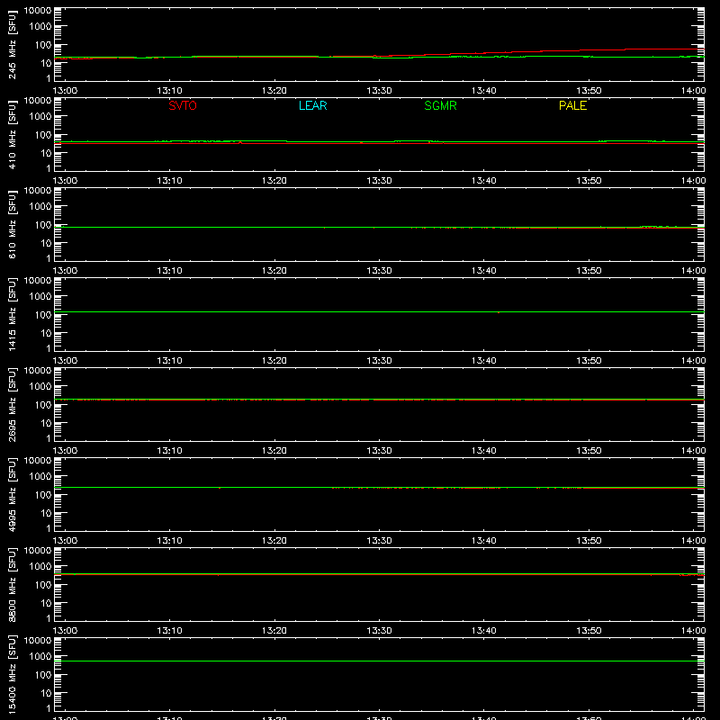
Task: Click the 1000 y-axis label on the 2695 MHz plot
Action: point(40,387)
